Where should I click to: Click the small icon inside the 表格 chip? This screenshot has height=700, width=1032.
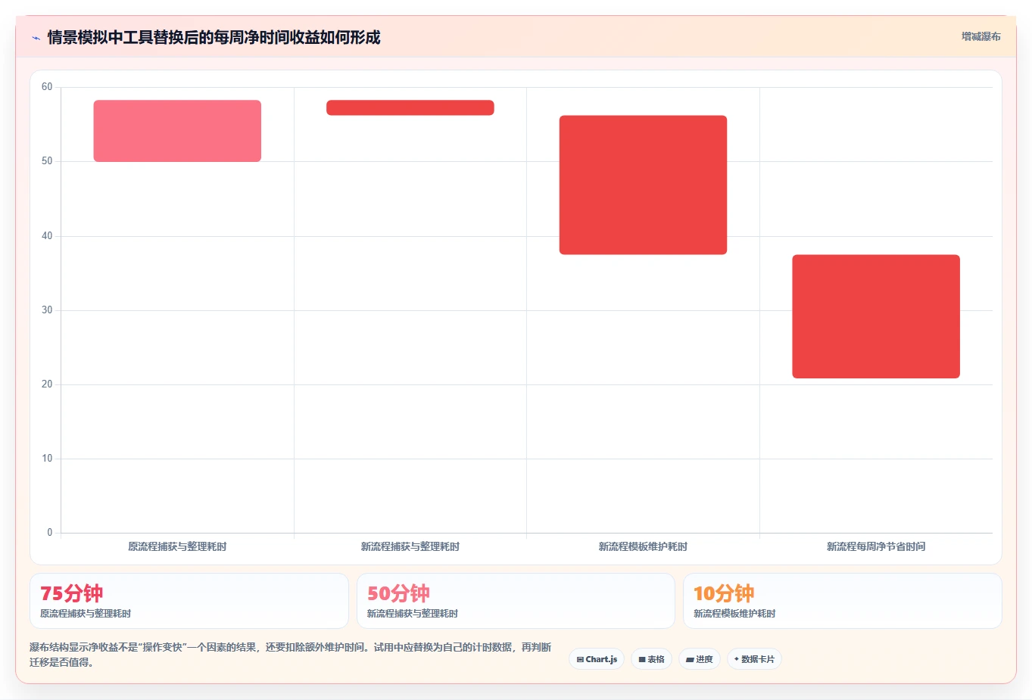(x=642, y=660)
